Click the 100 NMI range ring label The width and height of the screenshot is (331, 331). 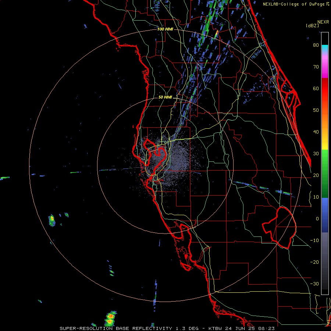click(165, 29)
